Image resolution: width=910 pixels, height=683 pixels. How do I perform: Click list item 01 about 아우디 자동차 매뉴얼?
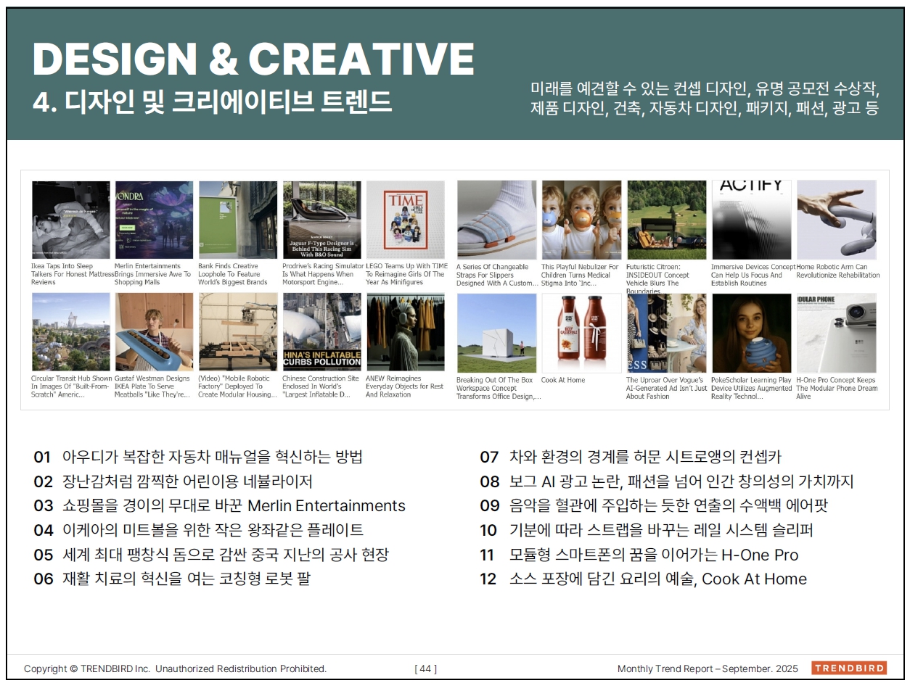(x=197, y=457)
